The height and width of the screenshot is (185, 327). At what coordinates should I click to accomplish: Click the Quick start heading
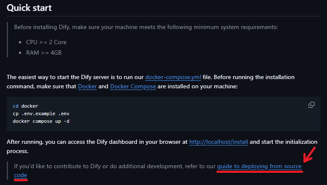coord(29,8)
